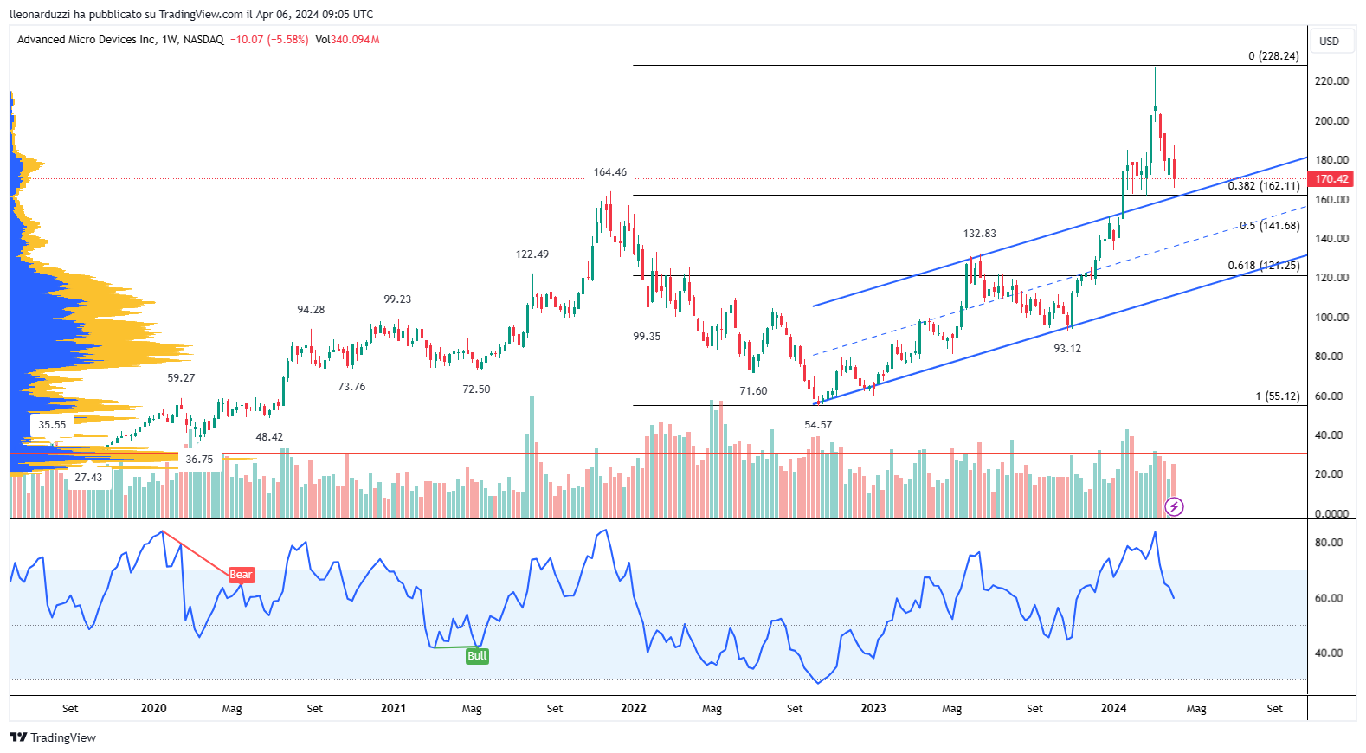The image size is (1366, 753).
Task: Click the 59.27 price label
Action: [x=181, y=378]
